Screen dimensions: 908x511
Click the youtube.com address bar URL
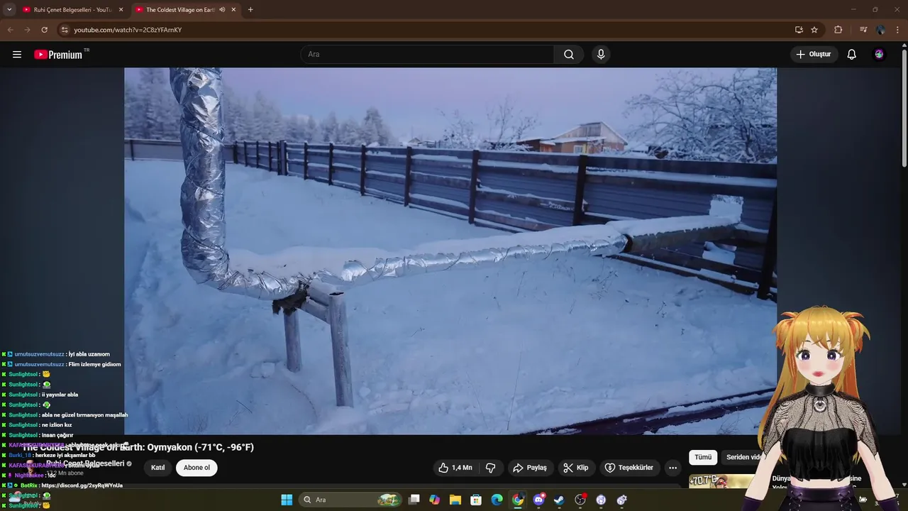coord(128,30)
